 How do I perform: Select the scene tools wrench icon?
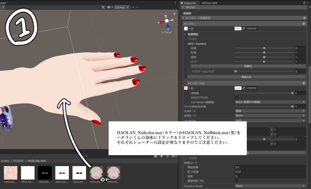tap(103, 7)
